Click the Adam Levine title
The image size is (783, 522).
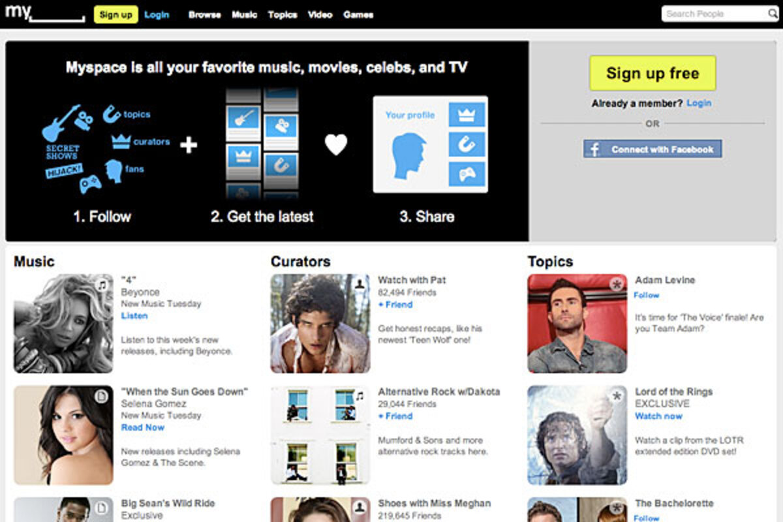[666, 280]
